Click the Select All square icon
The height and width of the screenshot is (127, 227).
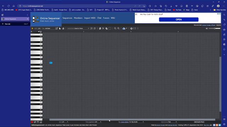tap(110, 29)
